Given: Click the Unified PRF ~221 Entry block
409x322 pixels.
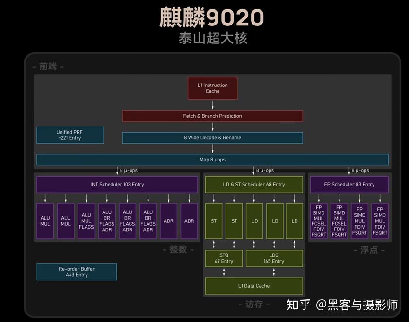Looking at the screenshot, I should point(70,135).
